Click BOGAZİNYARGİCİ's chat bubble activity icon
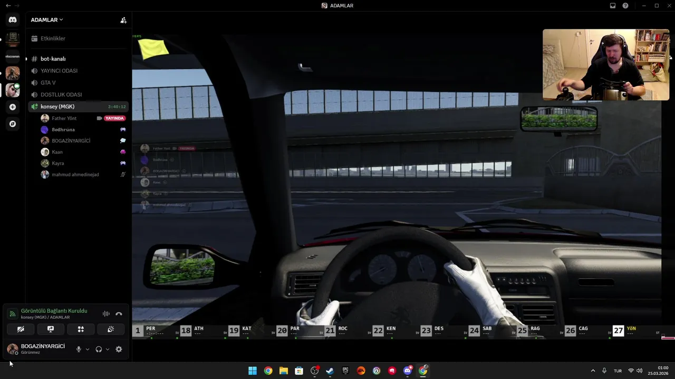 (123, 141)
